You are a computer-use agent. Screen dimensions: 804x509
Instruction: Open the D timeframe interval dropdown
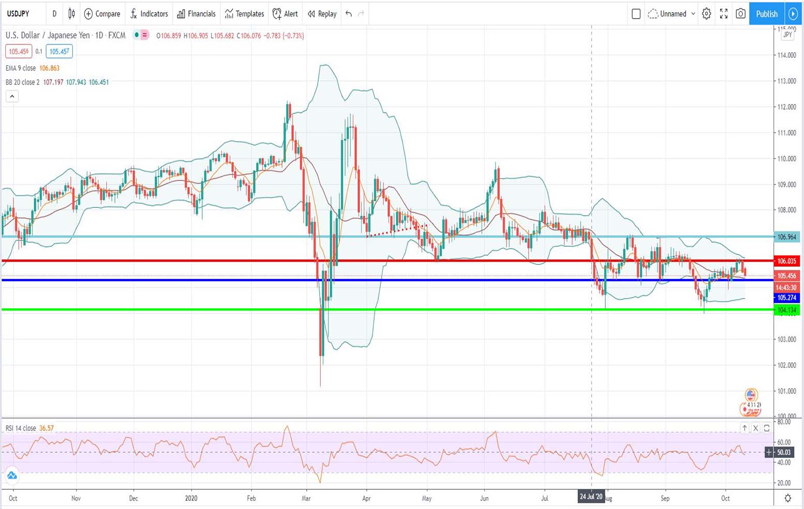tap(54, 14)
